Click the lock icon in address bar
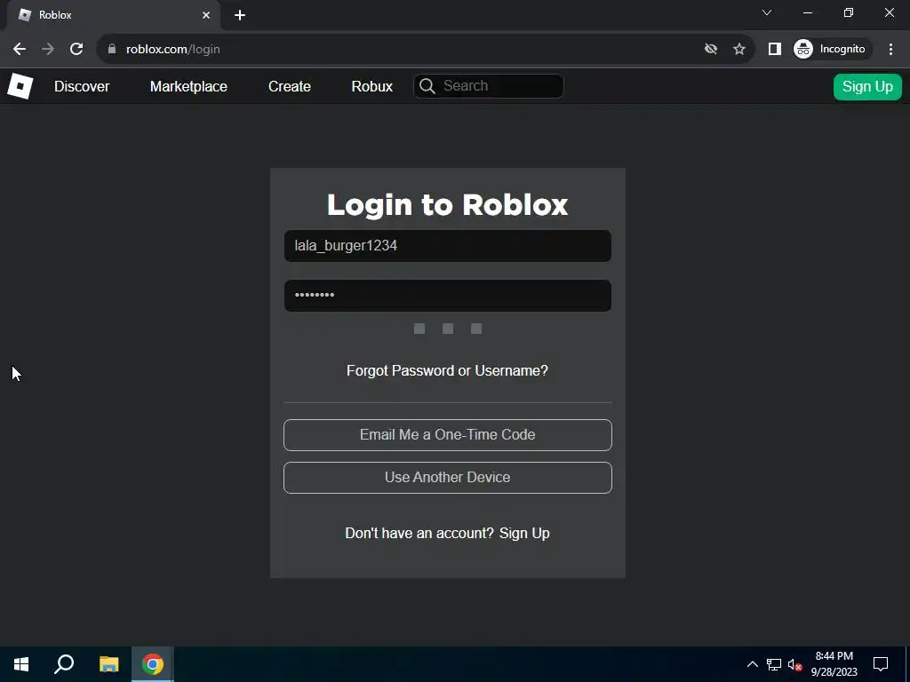910x682 pixels. click(112, 50)
